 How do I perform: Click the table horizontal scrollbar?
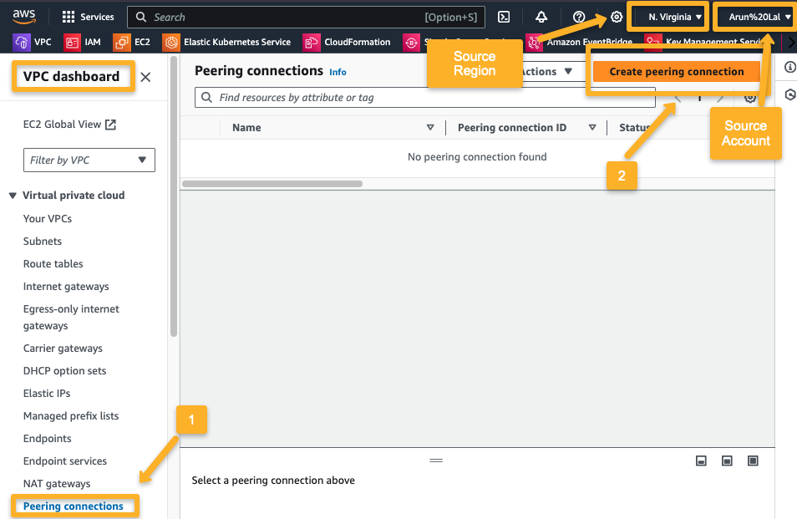[x=272, y=184]
